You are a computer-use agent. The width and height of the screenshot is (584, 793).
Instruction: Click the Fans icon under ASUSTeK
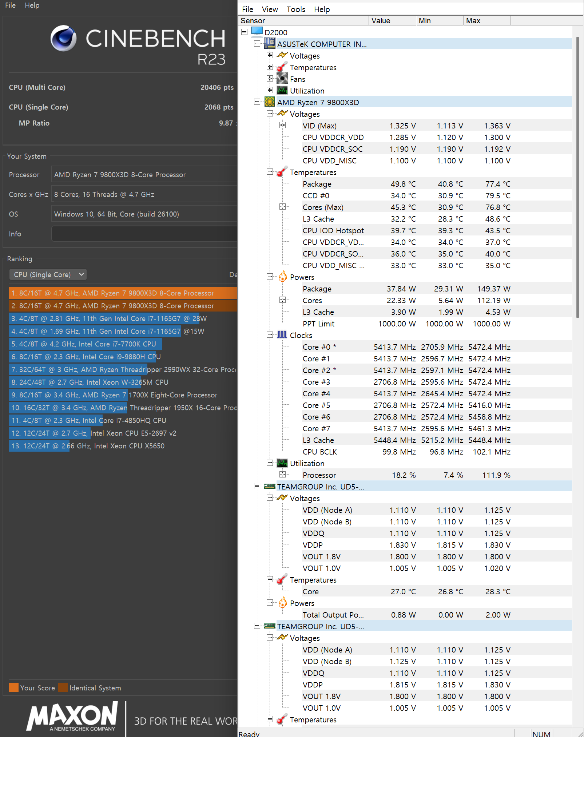click(x=282, y=79)
